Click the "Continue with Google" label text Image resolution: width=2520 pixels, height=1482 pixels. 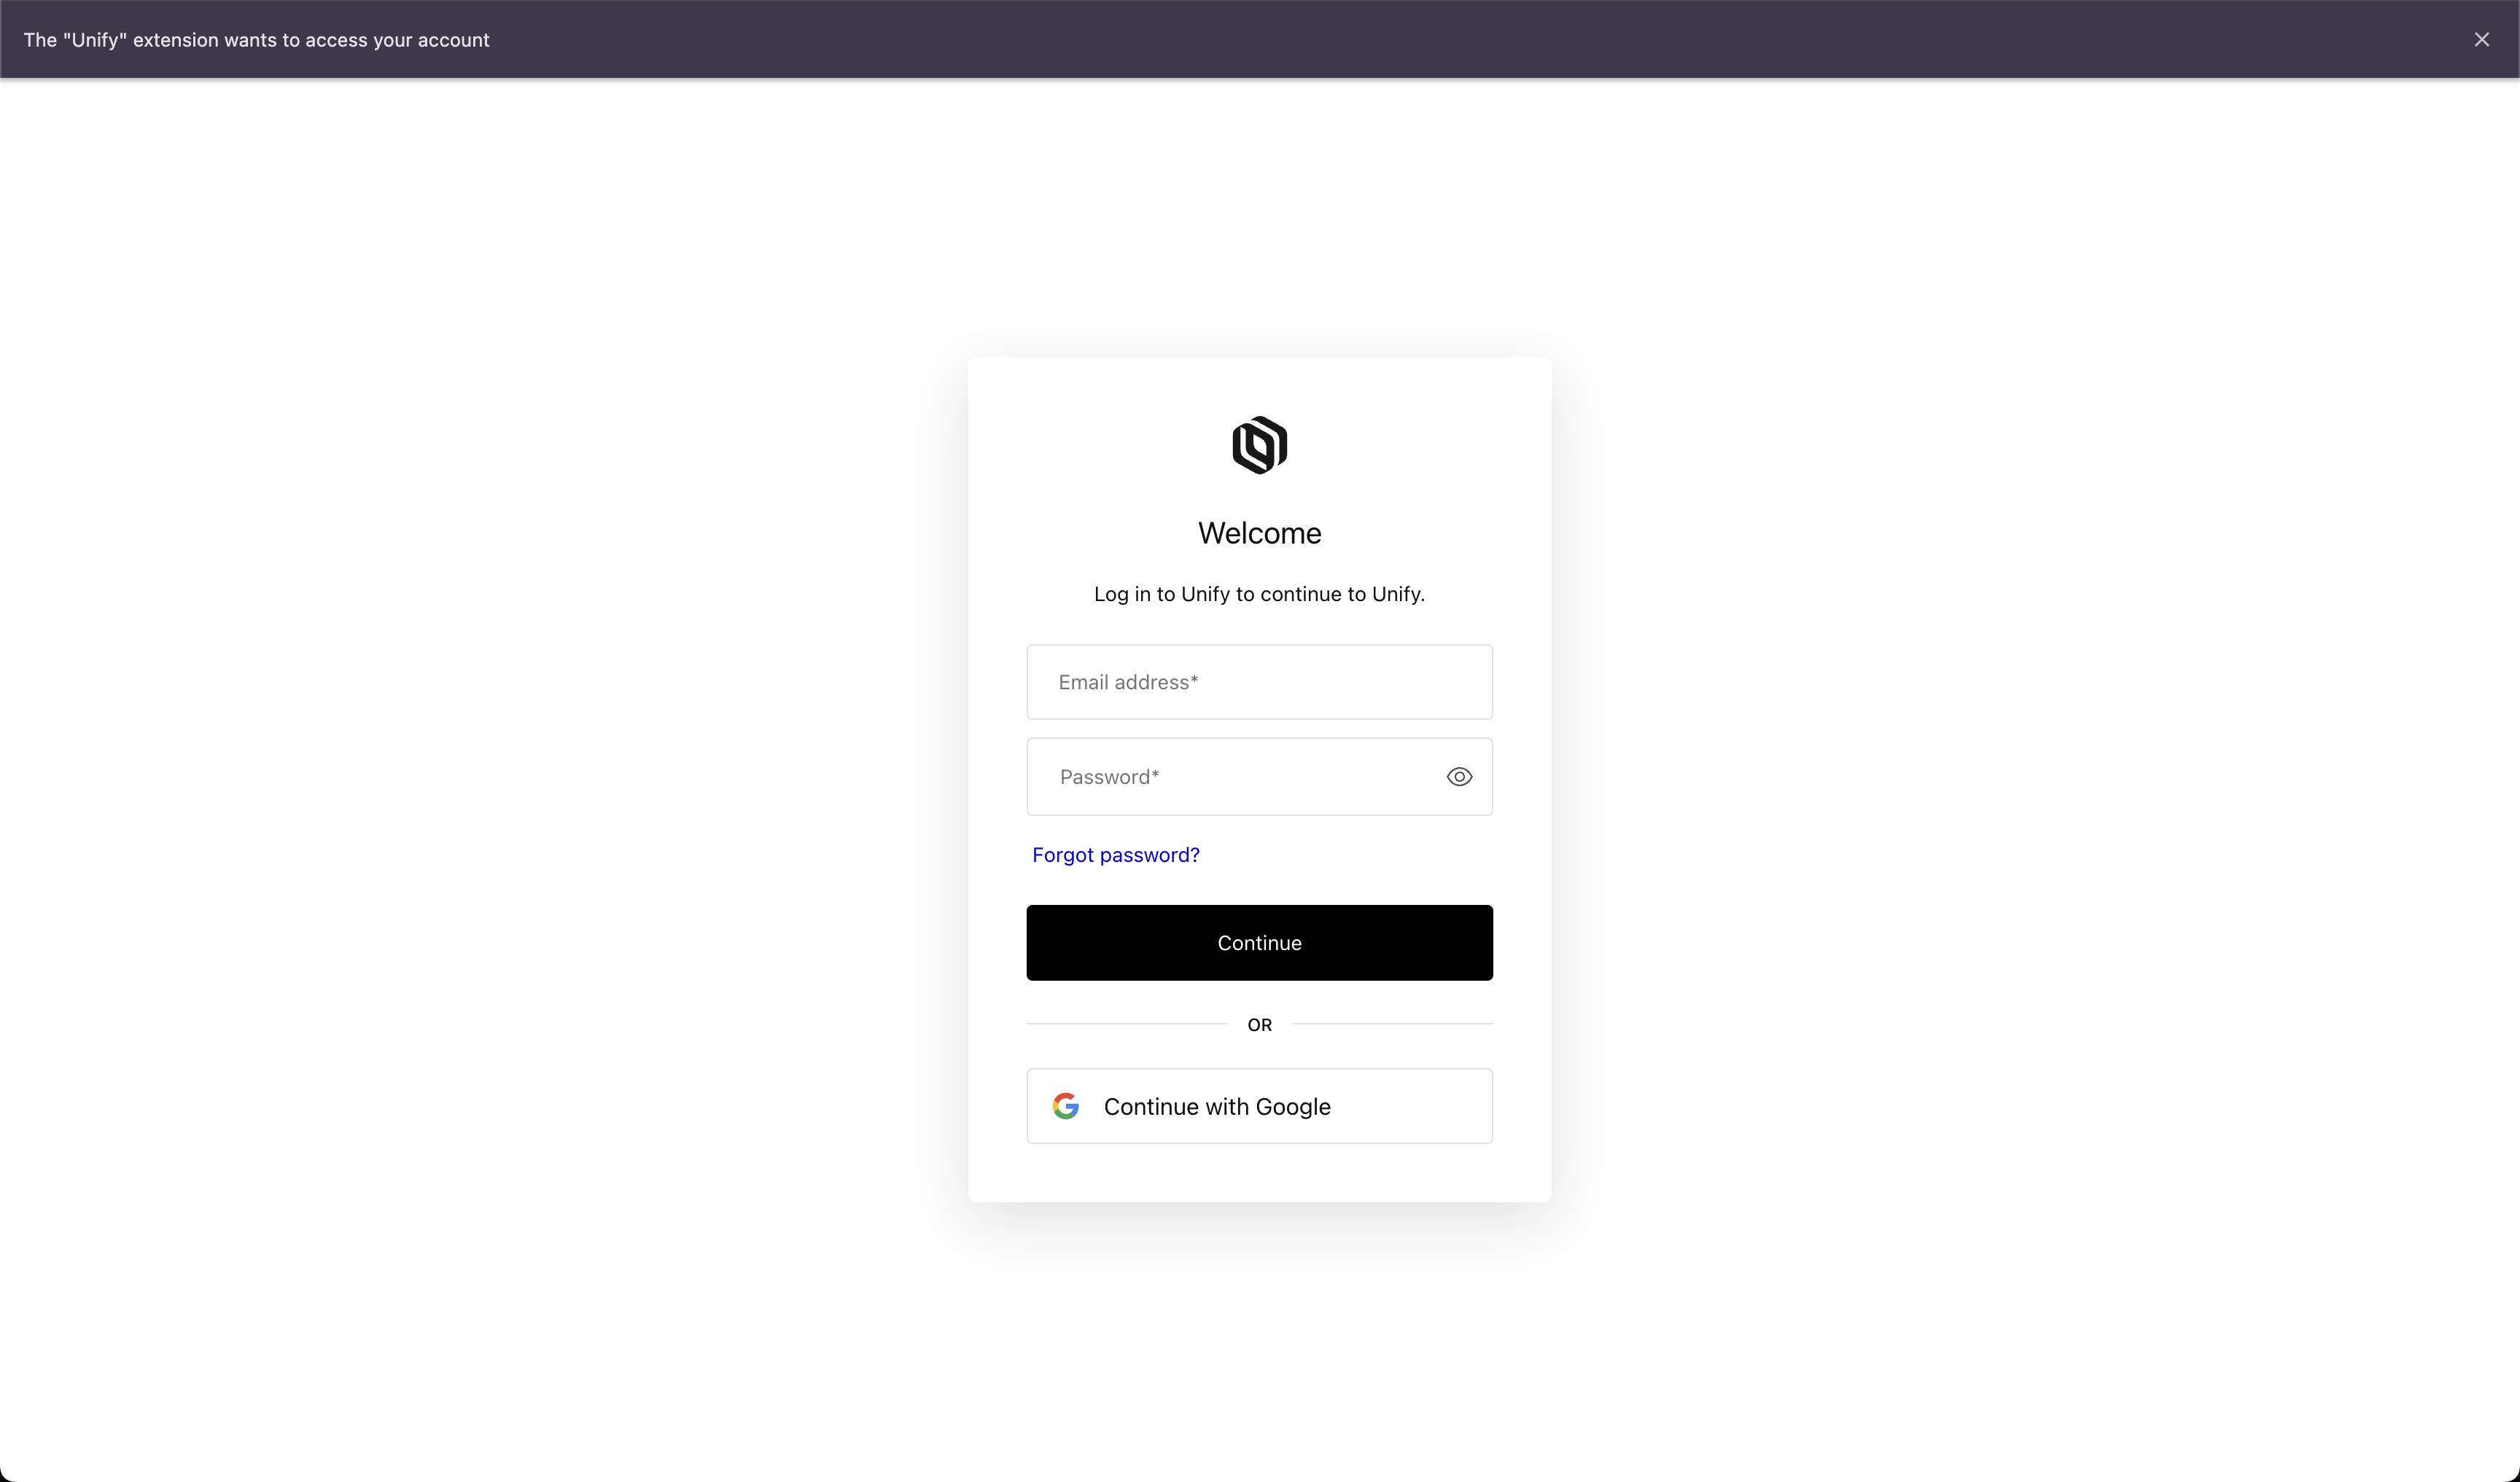[1217, 1106]
